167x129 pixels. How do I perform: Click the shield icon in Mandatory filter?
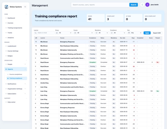tap(97, 33)
